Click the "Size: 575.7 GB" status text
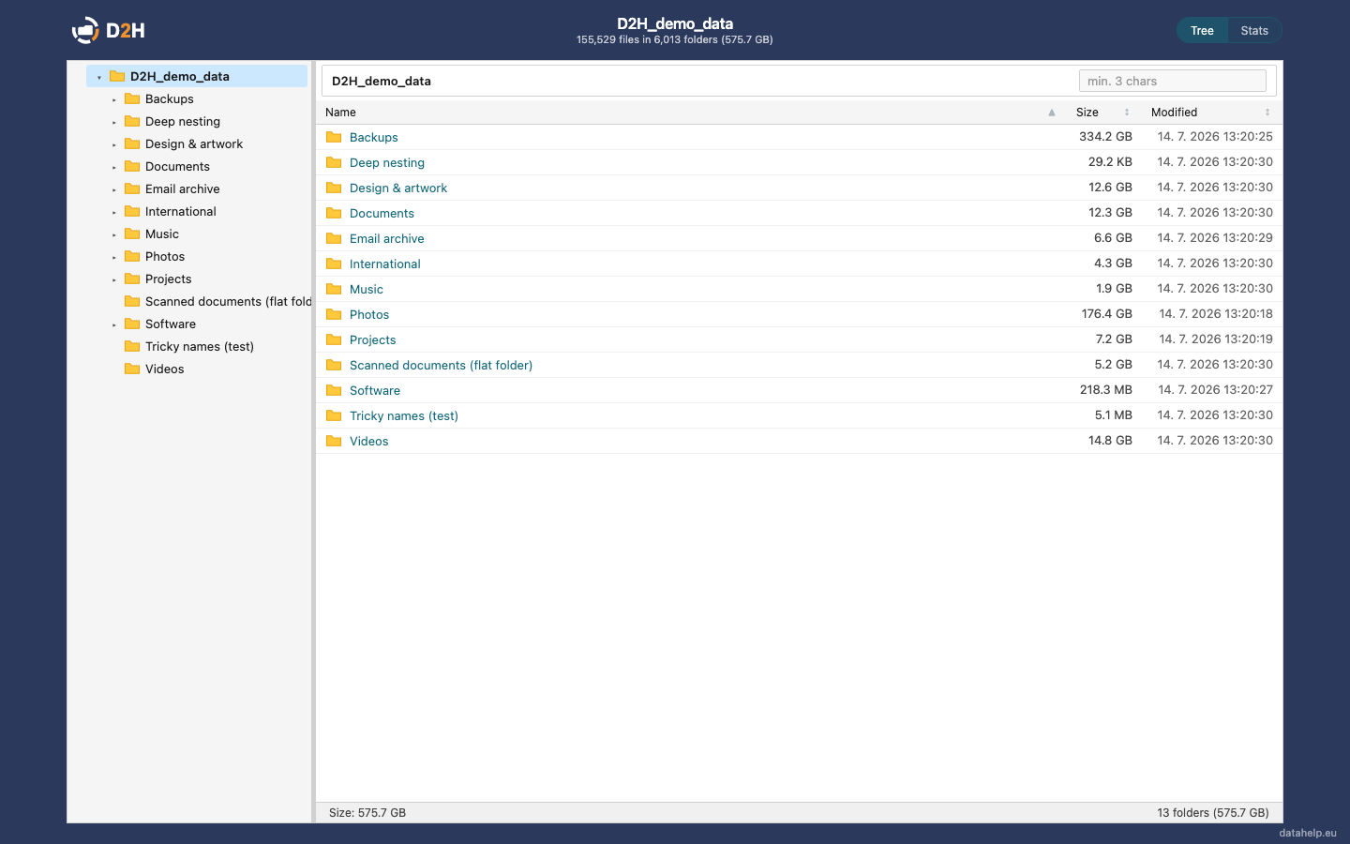The width and height of the screenshot is (1350, 844). click(367, 812)
